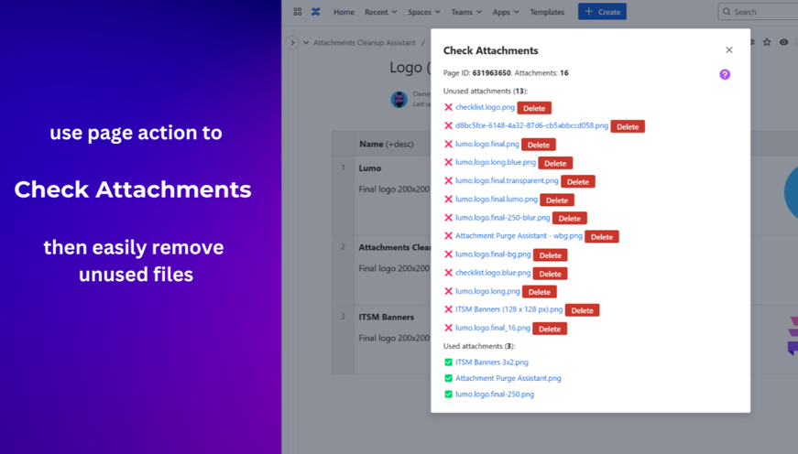Delete lumo.logo.final_16.png

click(550, 329)
